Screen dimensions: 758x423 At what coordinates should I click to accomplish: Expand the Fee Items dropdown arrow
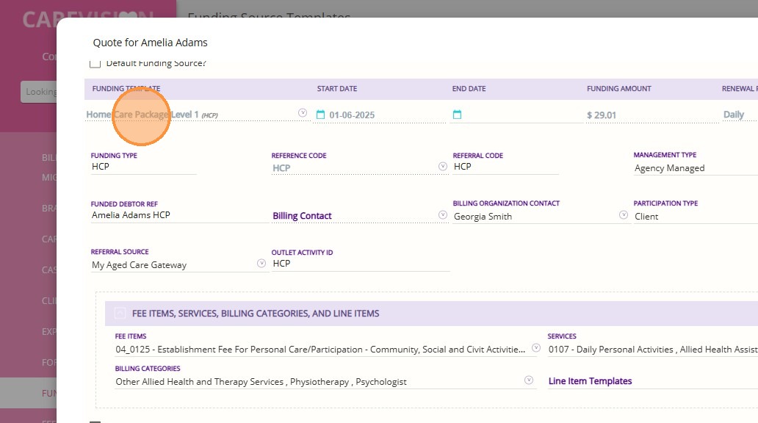[536, 348]
